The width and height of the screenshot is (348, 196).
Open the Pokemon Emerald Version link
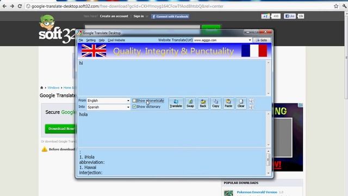click(x=257, y=192)
